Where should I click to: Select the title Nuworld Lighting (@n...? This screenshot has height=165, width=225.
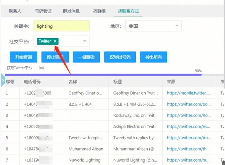tap(135, 160)
